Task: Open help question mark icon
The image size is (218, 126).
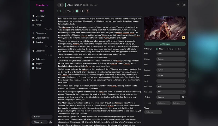Action: (x=51, y=122)
